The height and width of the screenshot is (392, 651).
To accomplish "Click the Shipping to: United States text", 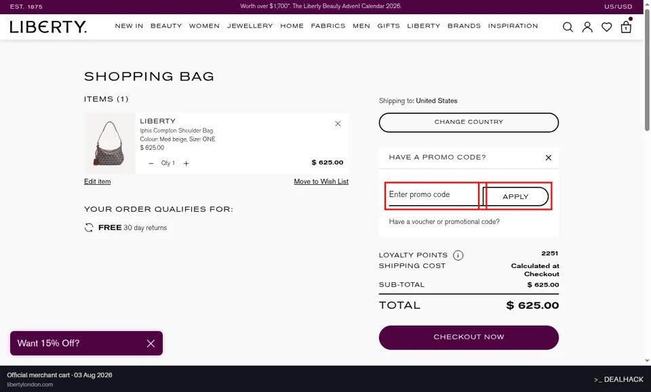I will (x=418, y=101).
